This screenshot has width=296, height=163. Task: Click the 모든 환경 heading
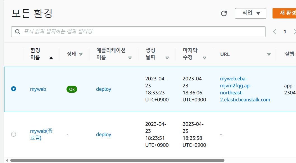32,13
